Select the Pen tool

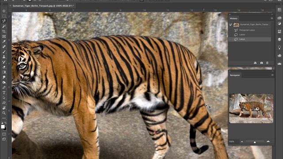[x=4, y=87]
